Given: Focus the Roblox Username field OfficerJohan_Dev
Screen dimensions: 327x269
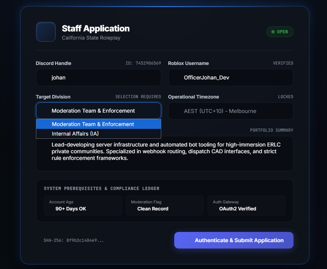Looking at the screenshot, I should [x=231, y=77].
